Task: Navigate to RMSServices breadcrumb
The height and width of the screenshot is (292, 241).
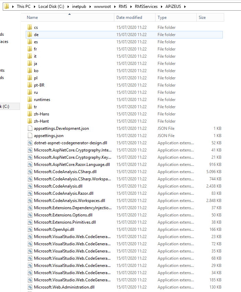Action: (x=146, y=7)
